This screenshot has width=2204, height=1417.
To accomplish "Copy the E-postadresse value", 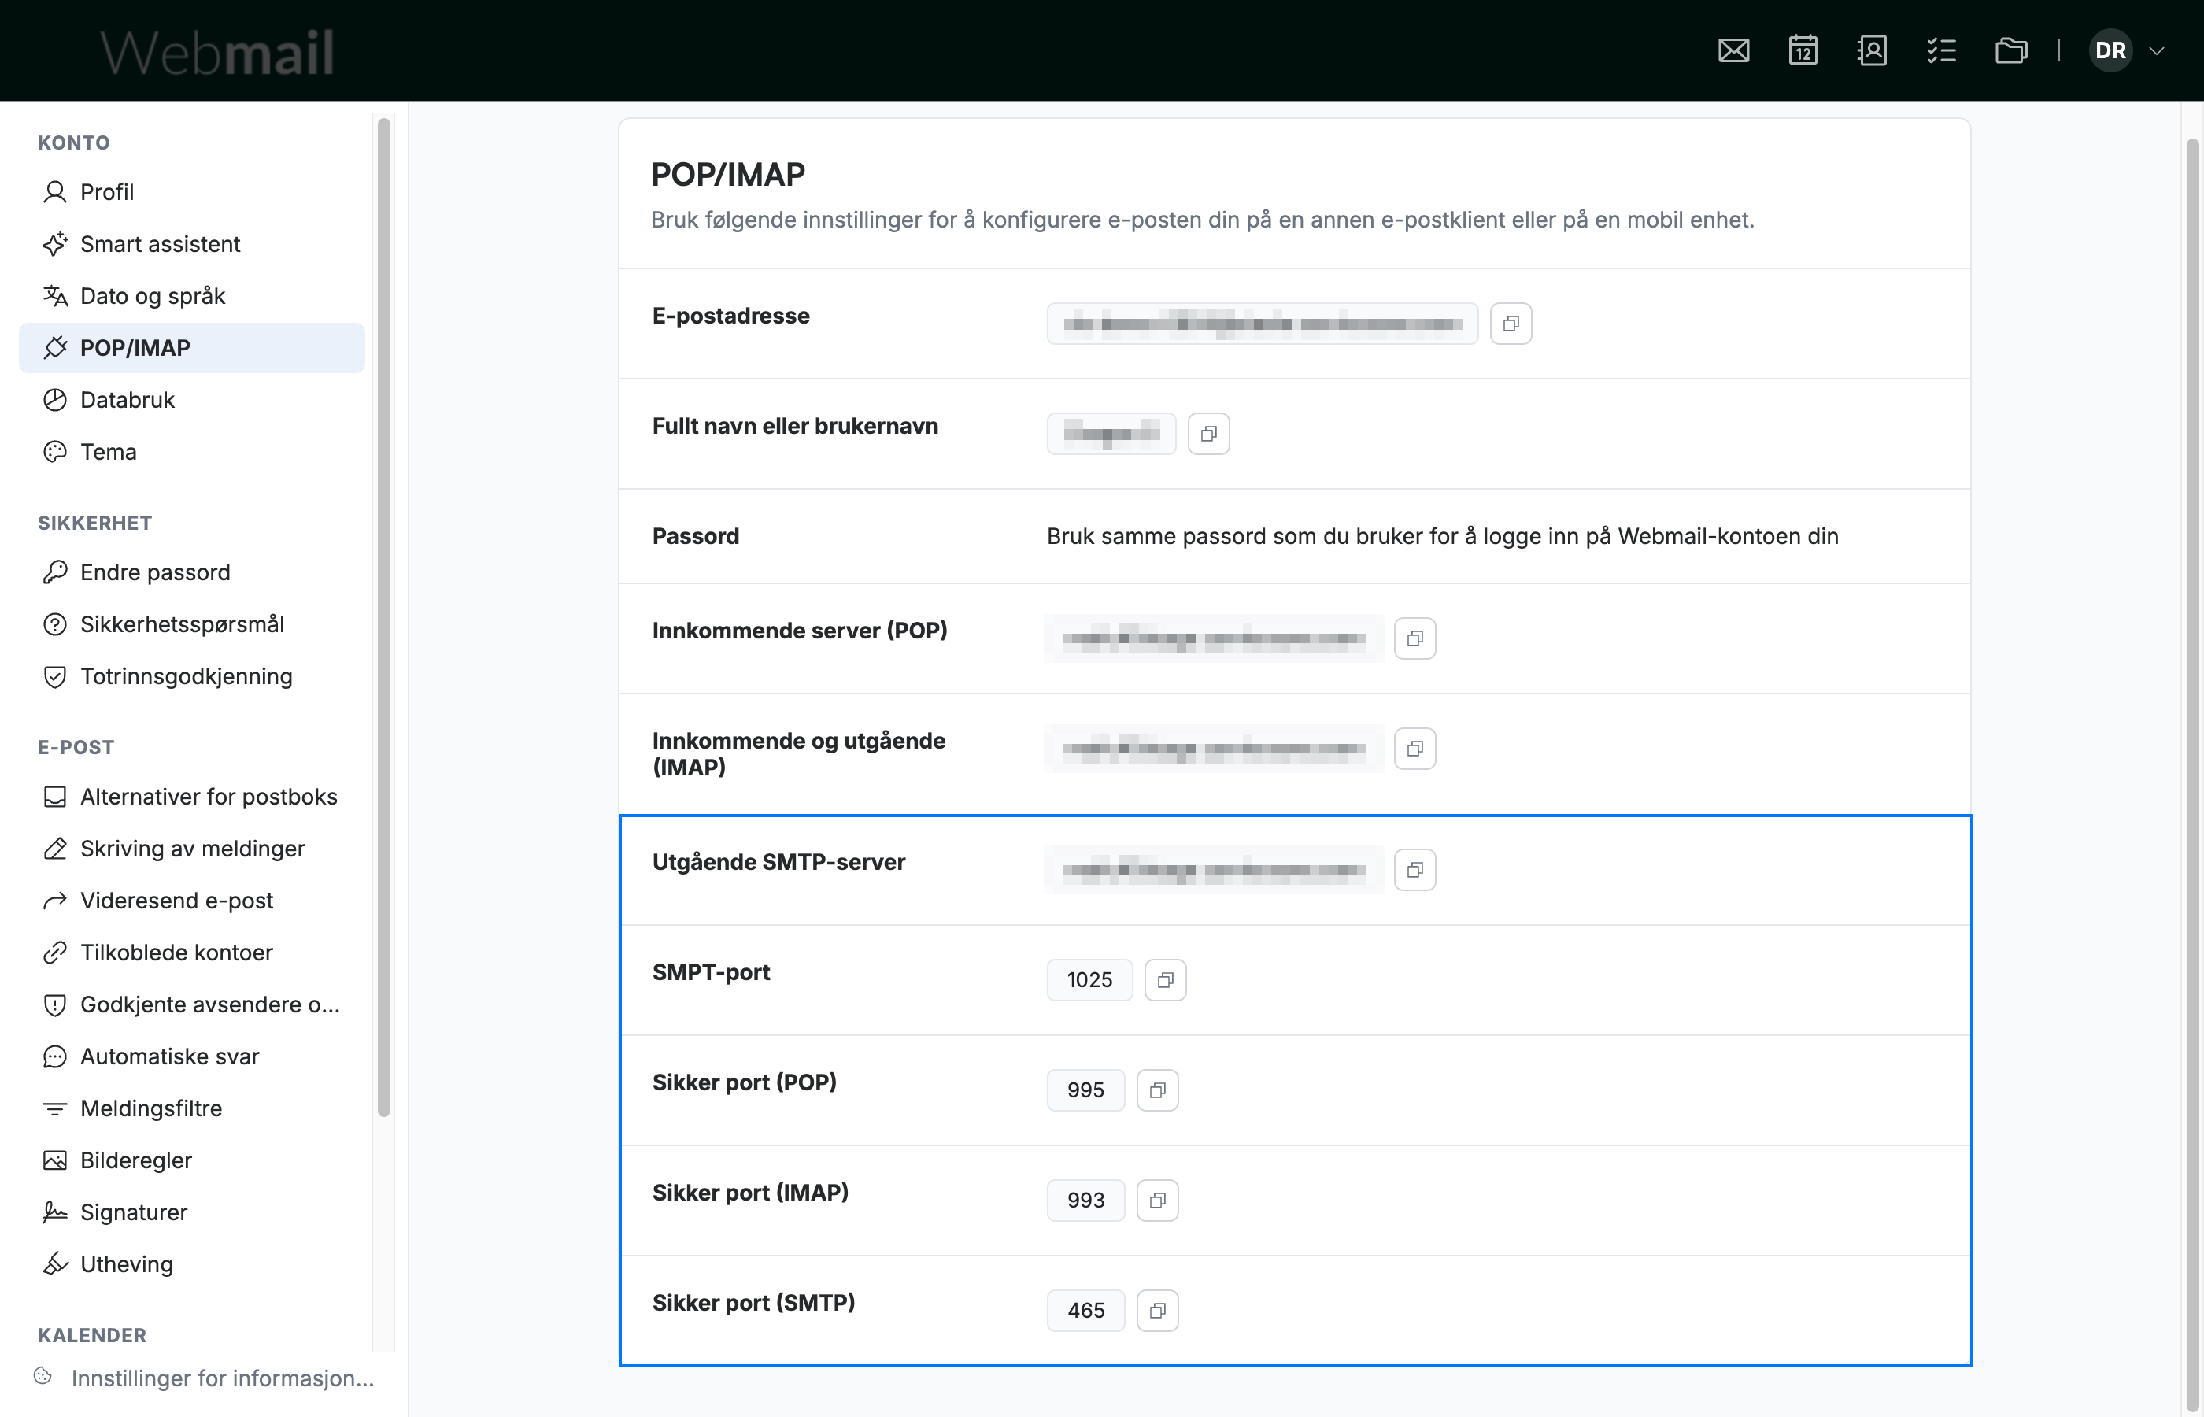I will (1511, 324).
